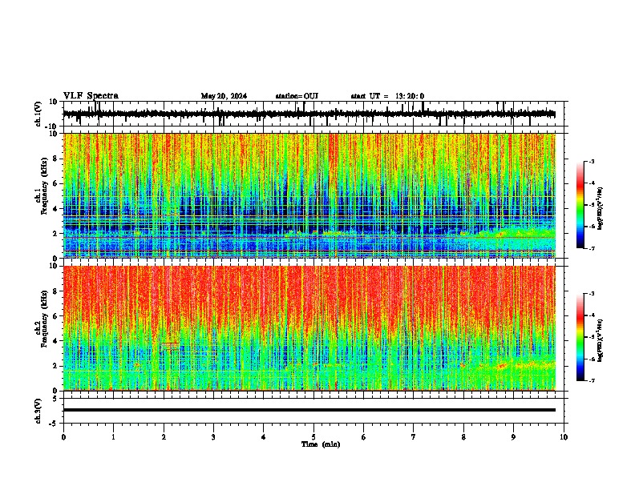Viewport: 635px width, 490px height.
Task: Click the "5" tick on ch.3(V) axis
Action: [x=55, y=398]
